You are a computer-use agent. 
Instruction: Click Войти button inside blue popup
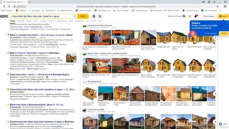(x=224, y=33)
